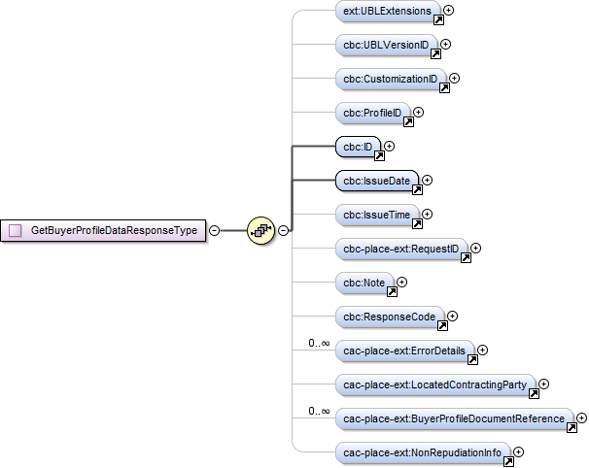Click the reference arrow on cbc:CustomizationID
The height and width of the screenshot is (468, 589).
444,86
